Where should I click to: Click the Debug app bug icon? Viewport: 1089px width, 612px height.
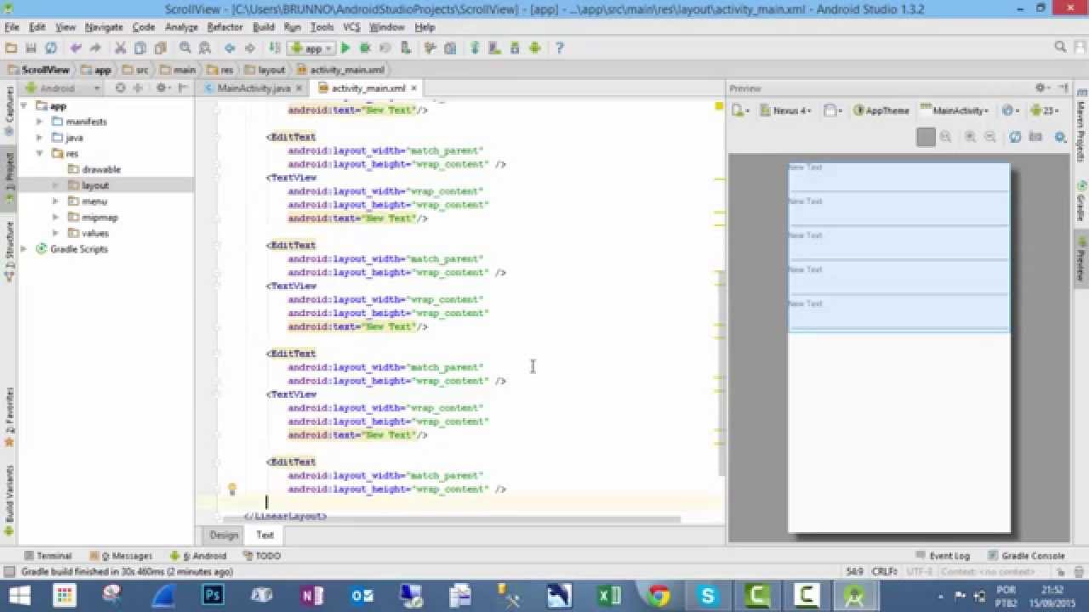click(365, 48)
